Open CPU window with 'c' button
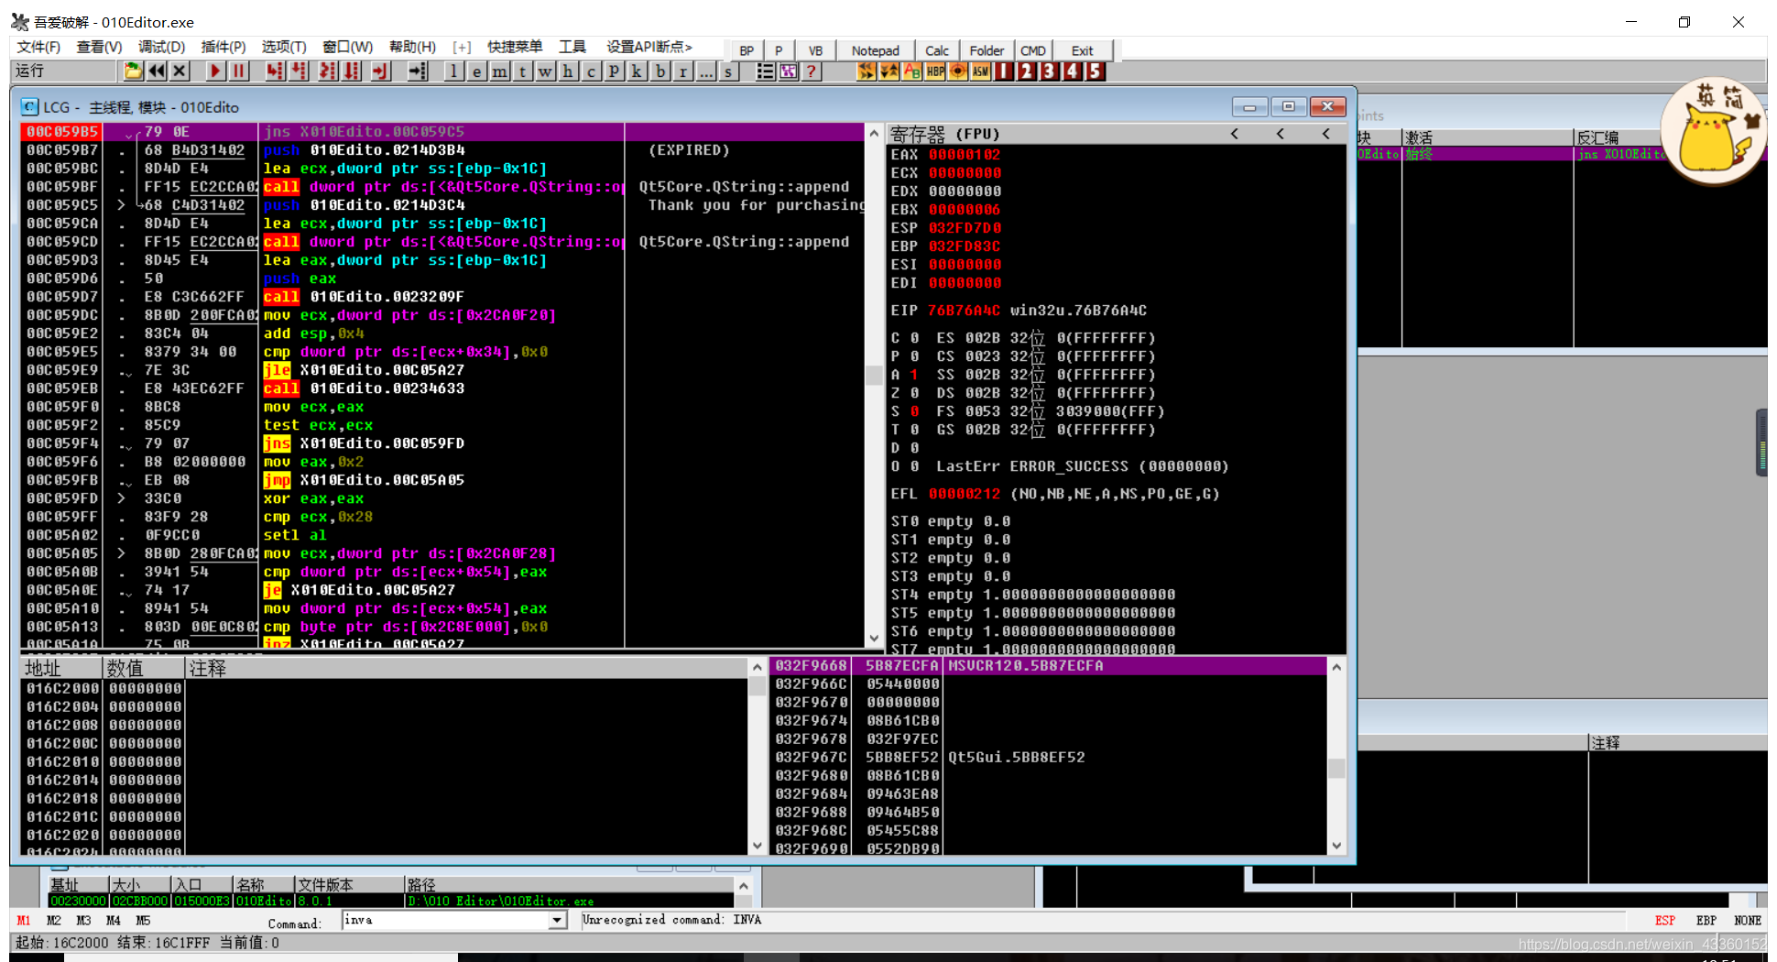Viewport: 1777px width, 962px height. coord(592,71)
